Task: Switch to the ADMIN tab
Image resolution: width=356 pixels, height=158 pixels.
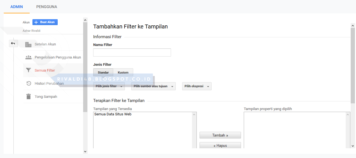Action: point(17,7)
